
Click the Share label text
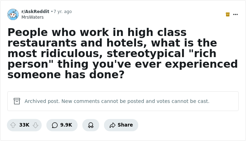coord(125,125)
